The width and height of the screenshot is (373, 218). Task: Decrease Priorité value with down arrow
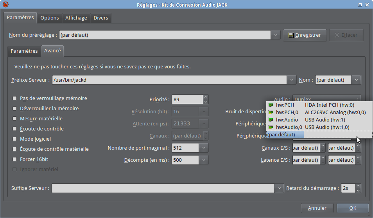coord(206,102)
